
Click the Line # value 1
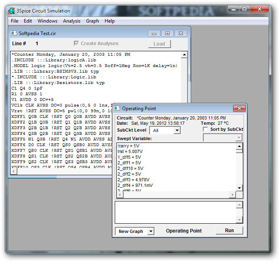point(37,44)
